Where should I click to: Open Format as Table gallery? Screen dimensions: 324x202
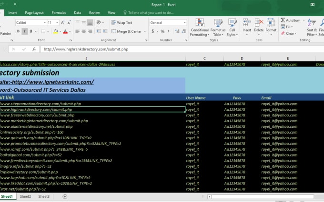pyautogui.click(x=218, y=28)
